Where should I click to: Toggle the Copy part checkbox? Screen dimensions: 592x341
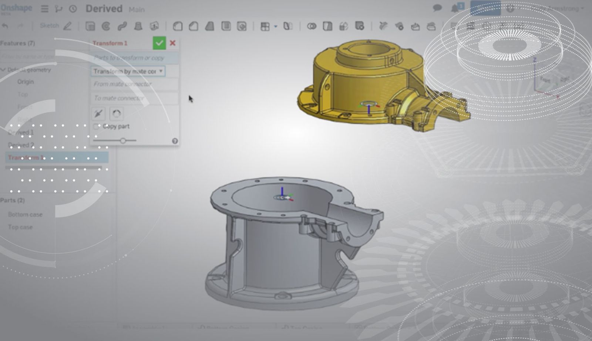point(96,127)
